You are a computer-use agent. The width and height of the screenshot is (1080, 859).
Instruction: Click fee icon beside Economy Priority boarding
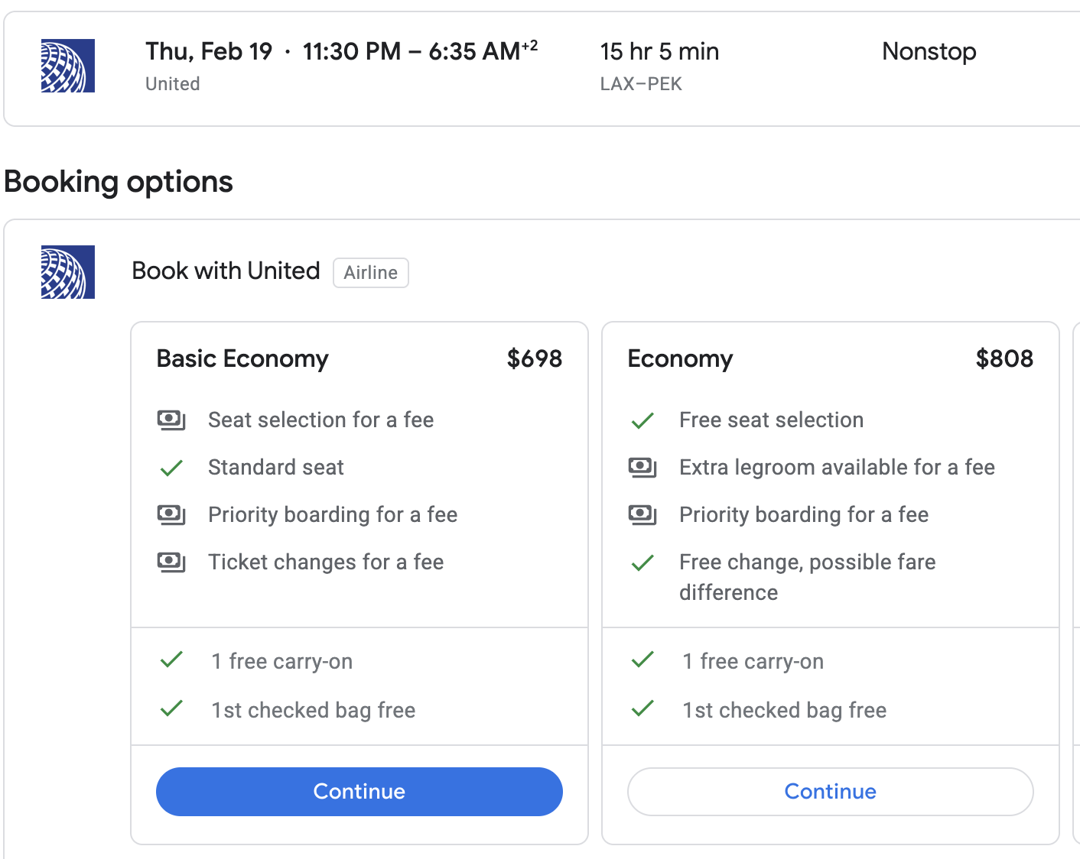point(642,514)
